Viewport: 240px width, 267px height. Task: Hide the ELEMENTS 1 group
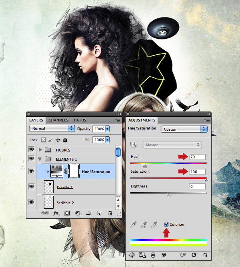[31, 159]
